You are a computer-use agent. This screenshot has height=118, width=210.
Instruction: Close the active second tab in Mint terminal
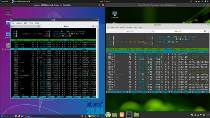(200, 31)
